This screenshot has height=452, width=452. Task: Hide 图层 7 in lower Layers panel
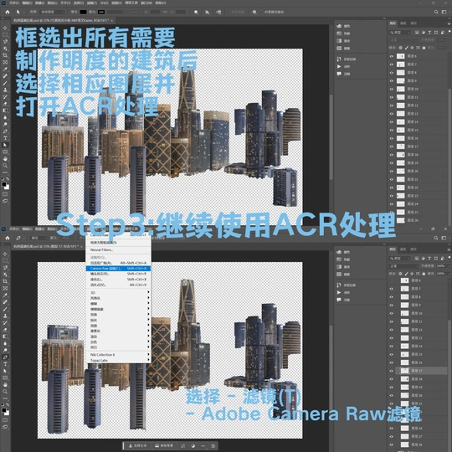pyautogui.click(x=392, y=289)
